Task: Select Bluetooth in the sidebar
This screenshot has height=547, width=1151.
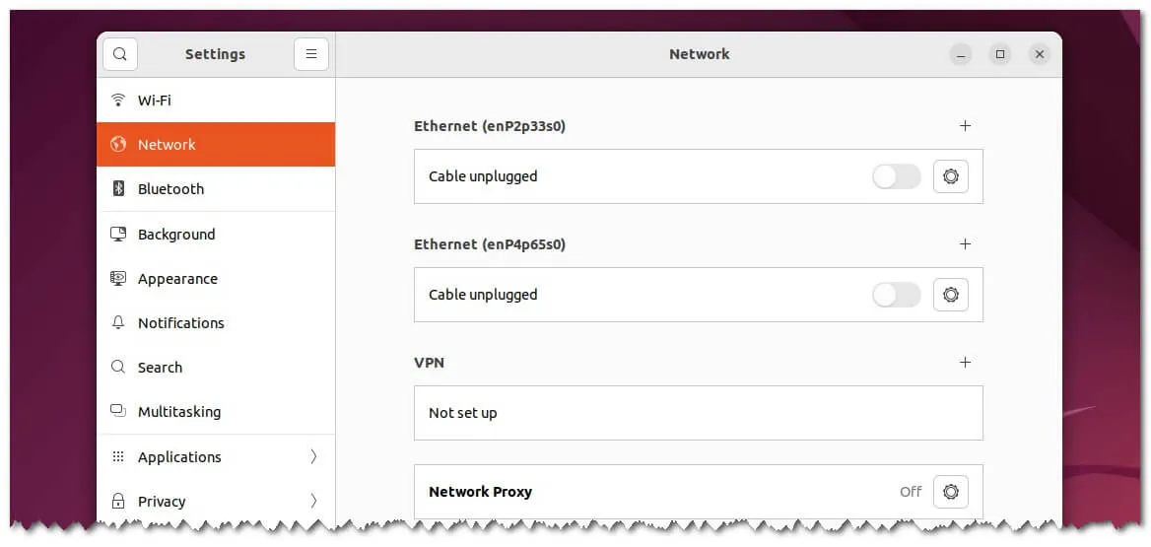Action: pyautogui.click(x=170, y=189)
